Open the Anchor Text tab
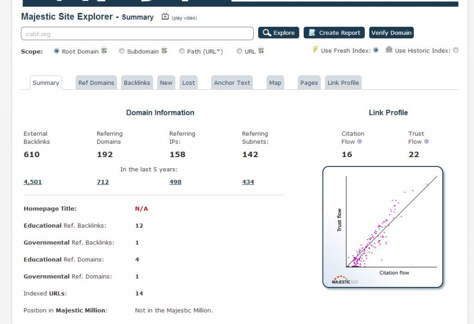This screenshot has width=474, height=324. (x=232, y=83)
